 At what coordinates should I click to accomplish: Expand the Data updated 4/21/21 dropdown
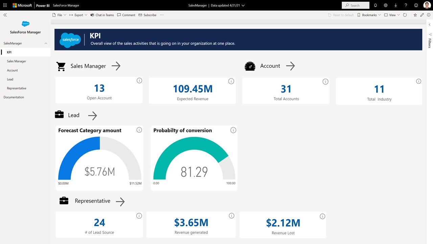228,5
